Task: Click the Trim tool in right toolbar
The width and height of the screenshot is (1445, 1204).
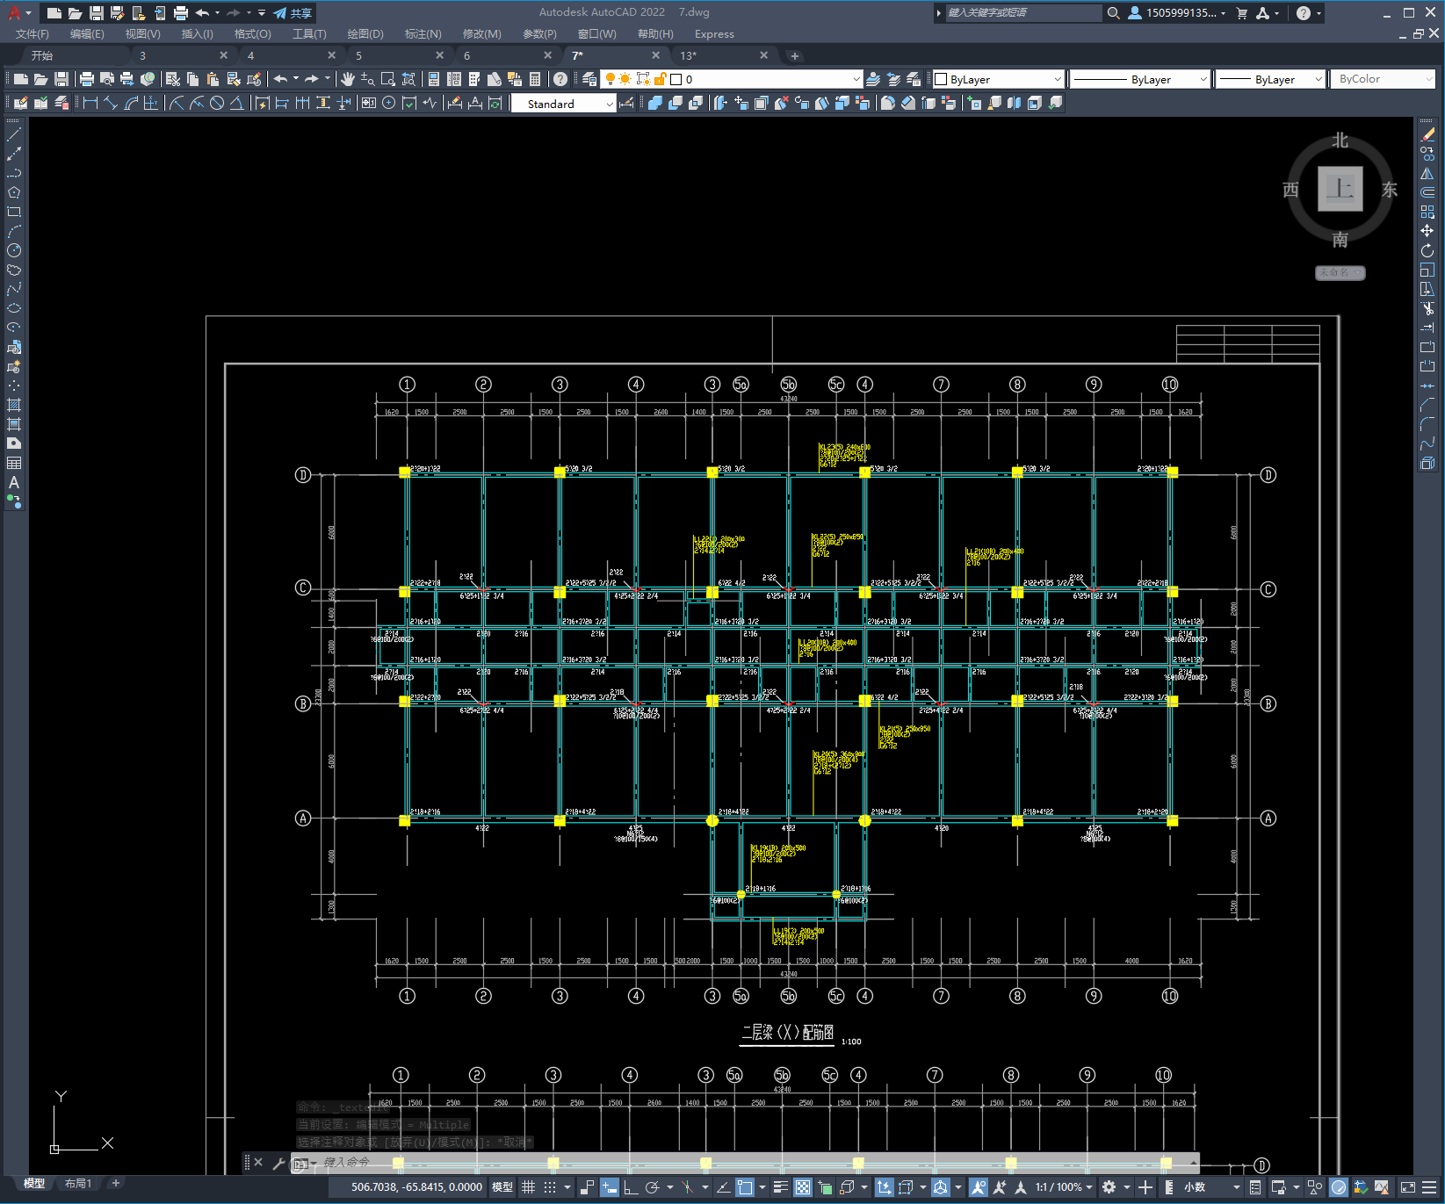Action: click(1427, 308)
